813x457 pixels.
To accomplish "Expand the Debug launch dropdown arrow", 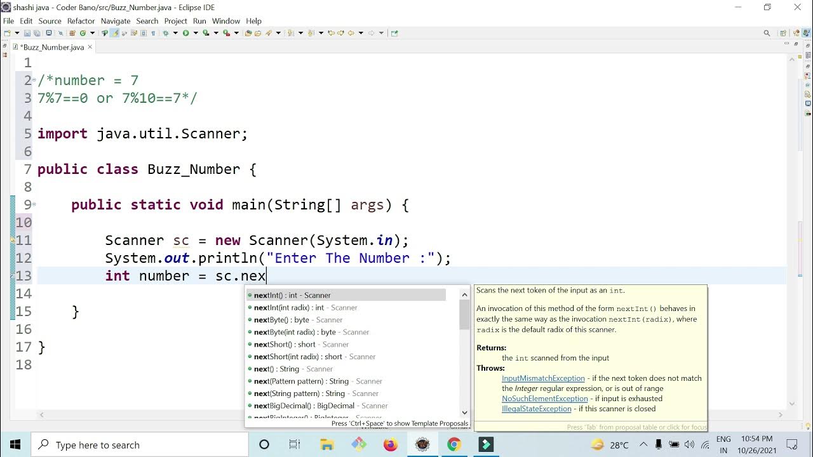I will point(175,33).
